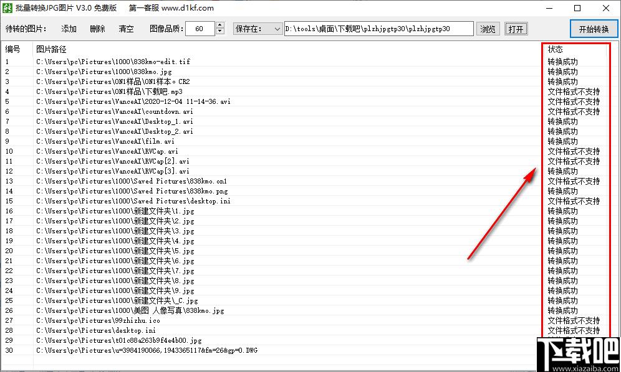Select row with 838kmo-edit.tif
Image resolution: width=621 pixels, height=372 pixels.
click(113, 62)
